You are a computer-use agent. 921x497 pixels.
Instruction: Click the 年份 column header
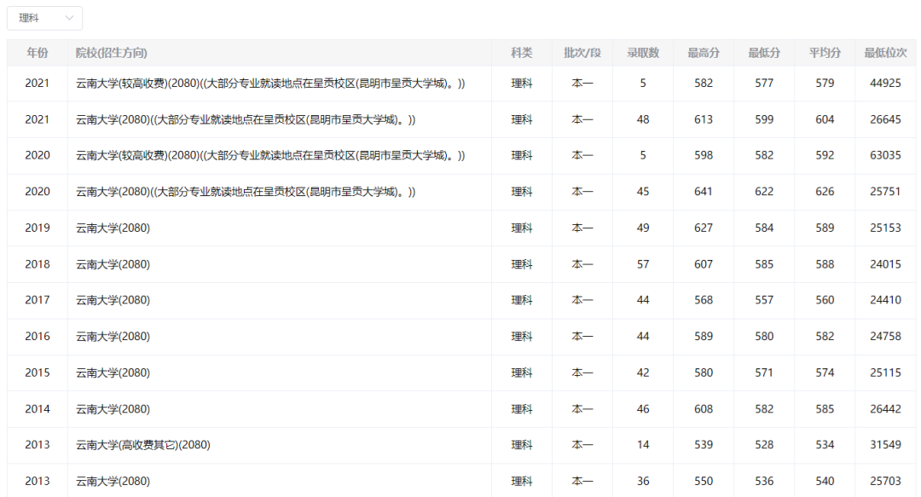coord(38,53)
